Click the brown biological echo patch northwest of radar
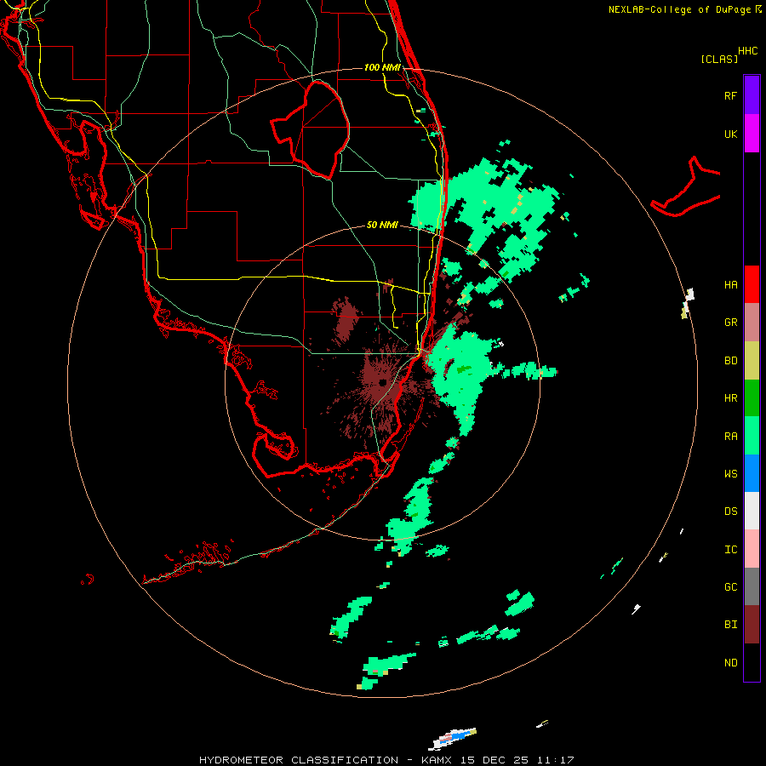This screenshot has width=766, height=766. click(x=346, y=320)
